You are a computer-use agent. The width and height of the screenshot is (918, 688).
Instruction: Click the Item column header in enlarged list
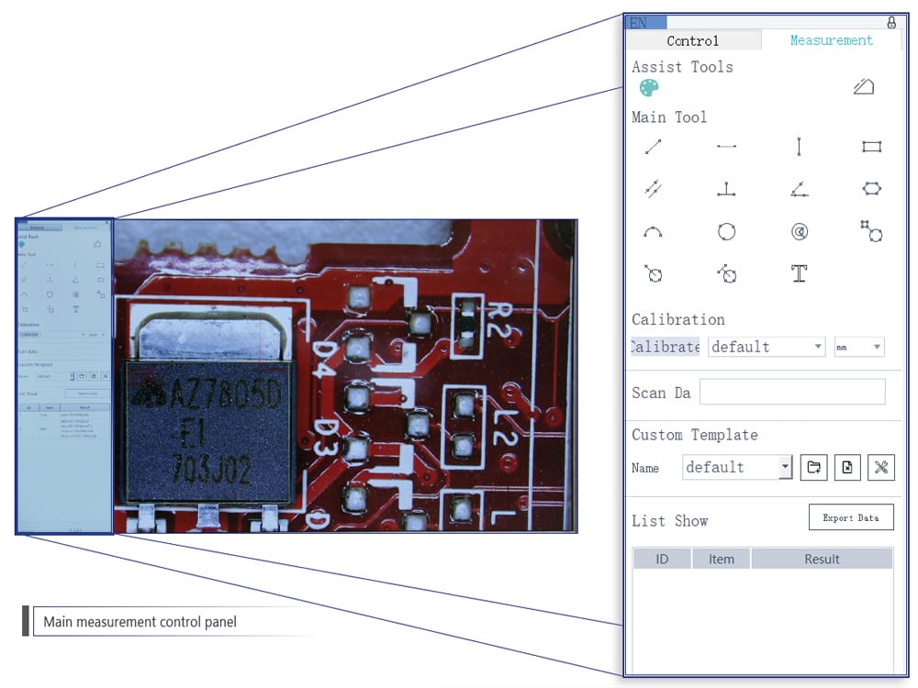(x=722, y=559)
